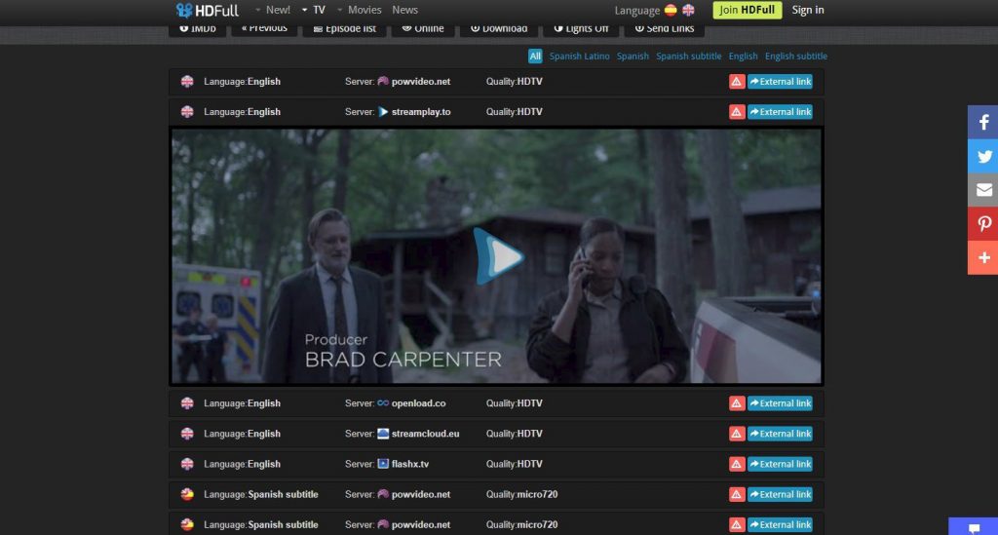
Task: Switch site language to English flag
Action: click(688, 10)
